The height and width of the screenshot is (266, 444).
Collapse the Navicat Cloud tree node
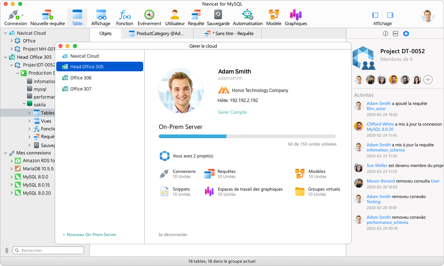pyautogui.click(x=6, y=33)
